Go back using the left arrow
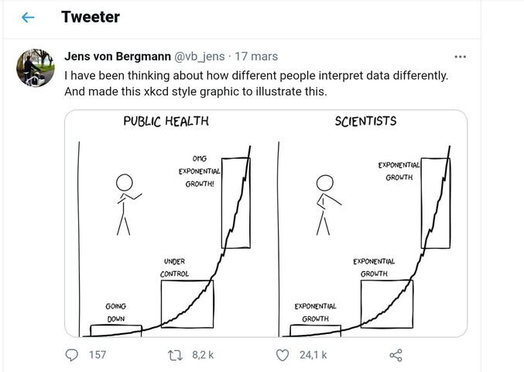This screenshot has height=372, width=524. (x=29, y=17)
